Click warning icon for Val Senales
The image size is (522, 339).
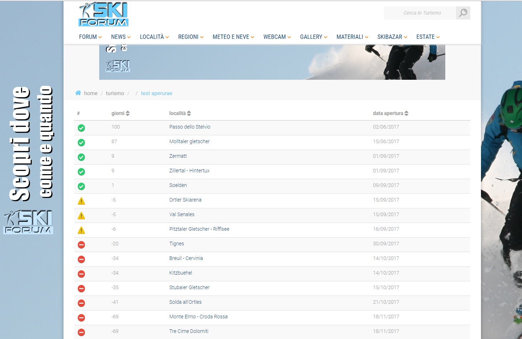click(x=81, y=216)
